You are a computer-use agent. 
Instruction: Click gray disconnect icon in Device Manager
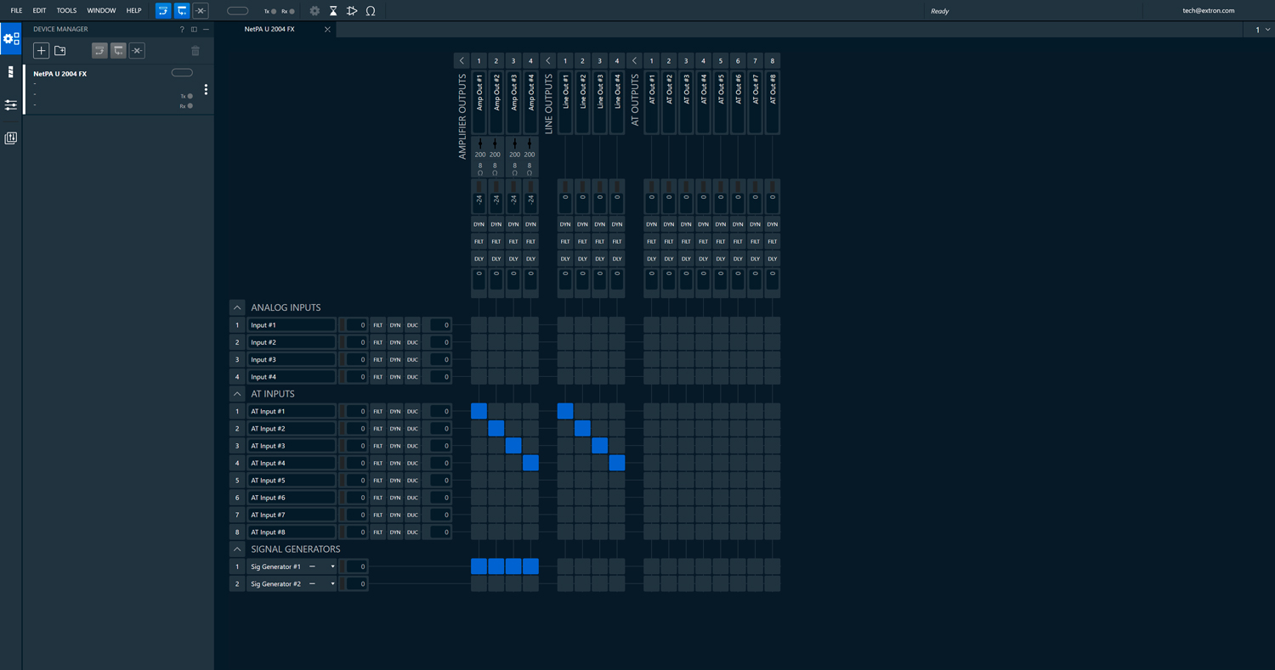[137, 51]
